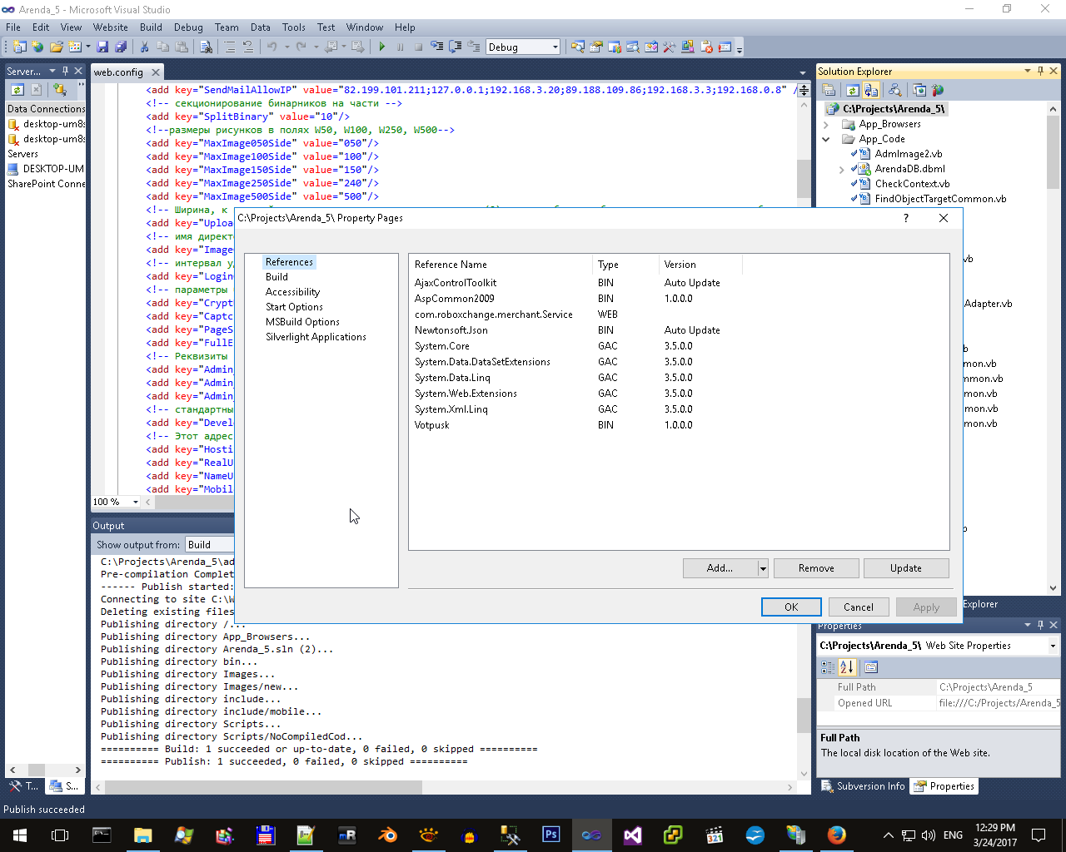The width and height of the screenshot is (1066, 852).
Task: Expand the App_Browsers folder node
Action: 826,125
